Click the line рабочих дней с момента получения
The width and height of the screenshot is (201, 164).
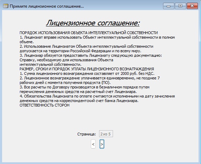coord(65,83)
